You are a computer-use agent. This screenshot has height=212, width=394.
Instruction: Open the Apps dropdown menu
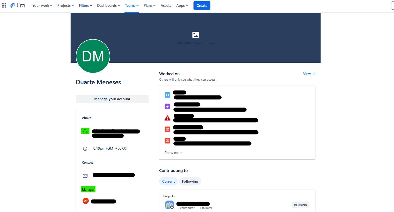pos(182,5)
